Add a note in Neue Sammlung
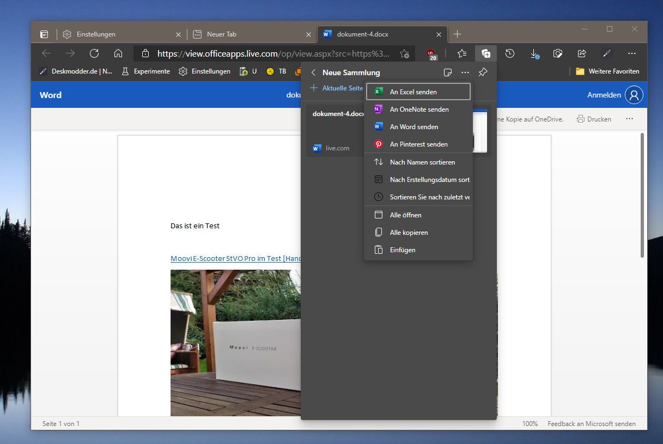This screenshot has height=444, width=663. [x=447, y=72]
